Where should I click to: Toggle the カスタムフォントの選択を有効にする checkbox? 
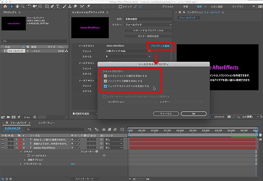tap(105, 76)
